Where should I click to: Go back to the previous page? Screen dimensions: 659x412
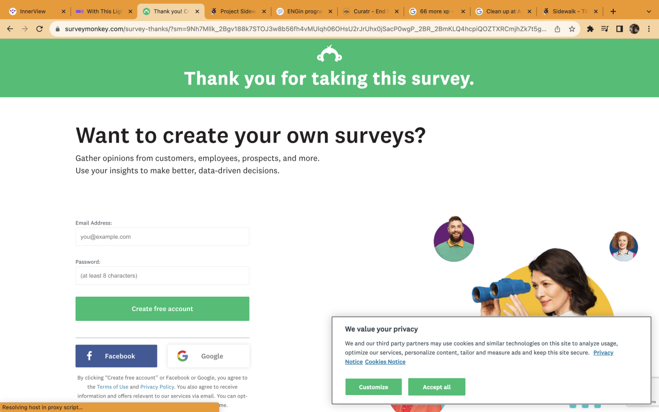point(10,29)
